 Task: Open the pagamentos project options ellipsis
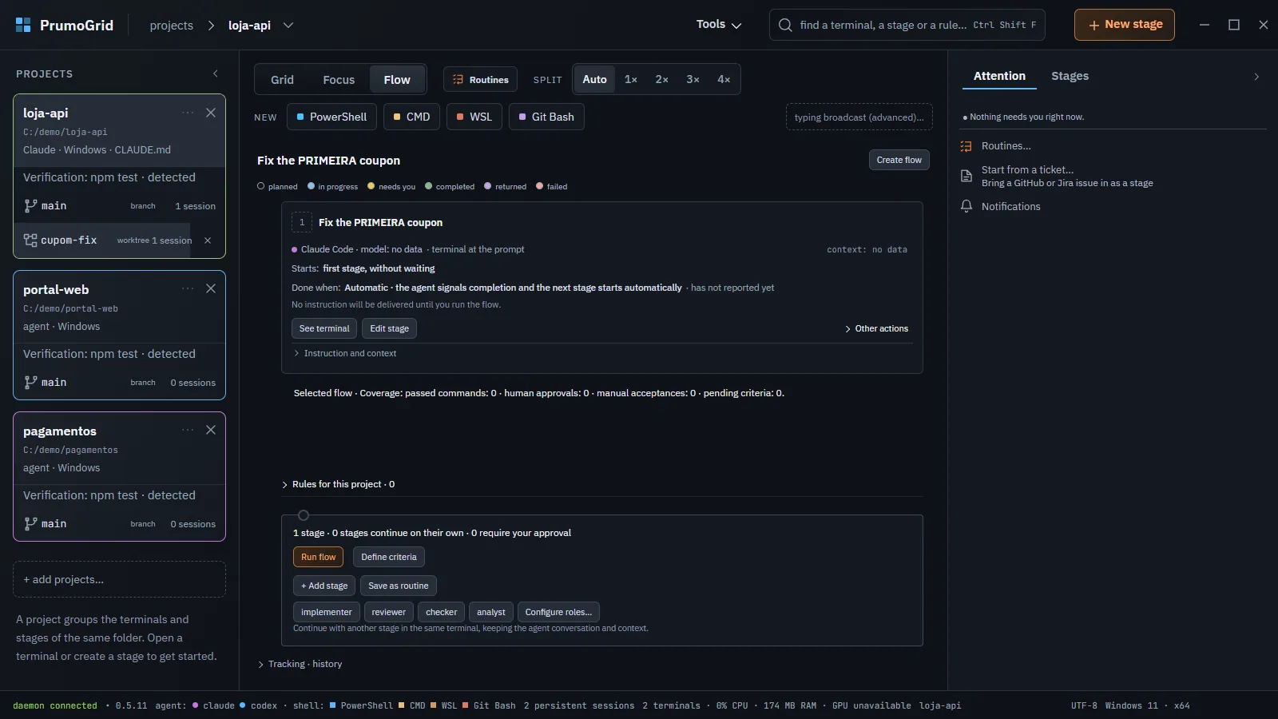click(188, 430)
